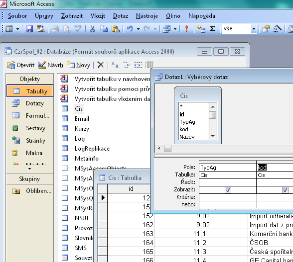Select Tabulky in Objekty pane
Viewport: 293px width, 262px height.
tap(30, 91)
